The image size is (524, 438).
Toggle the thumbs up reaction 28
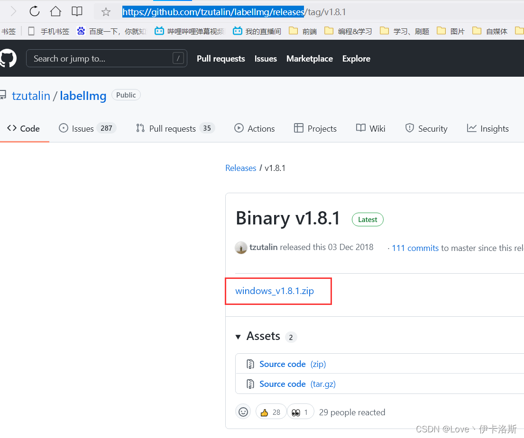[x=271, y=412]
